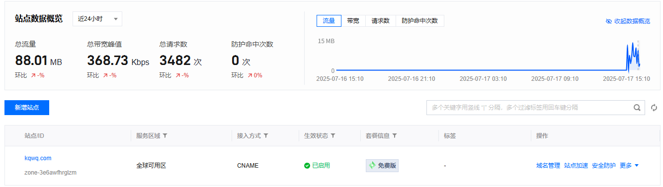
Task: Switch to the 流量 chart tab
Action: [329, 21]
